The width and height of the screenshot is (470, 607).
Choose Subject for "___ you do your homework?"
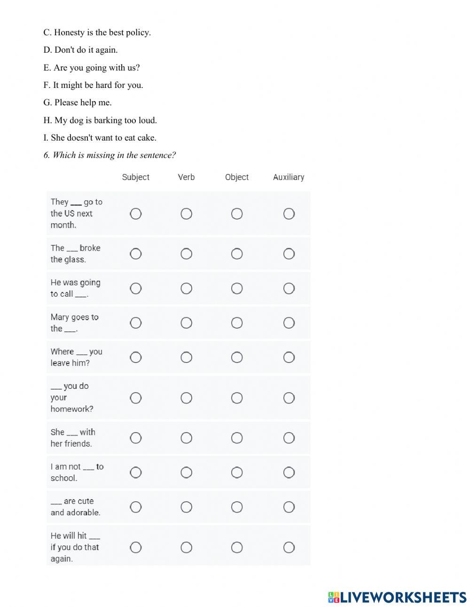click(x=136, y=398)
